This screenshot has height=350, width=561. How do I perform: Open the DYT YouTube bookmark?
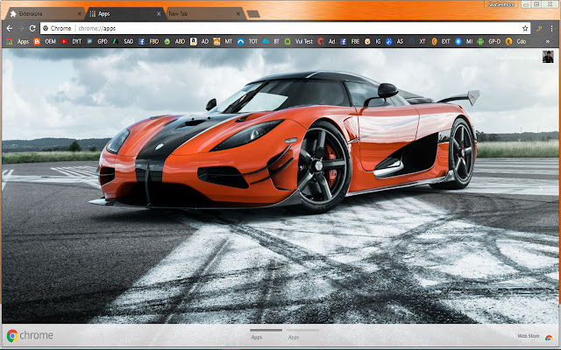(72, 41)
